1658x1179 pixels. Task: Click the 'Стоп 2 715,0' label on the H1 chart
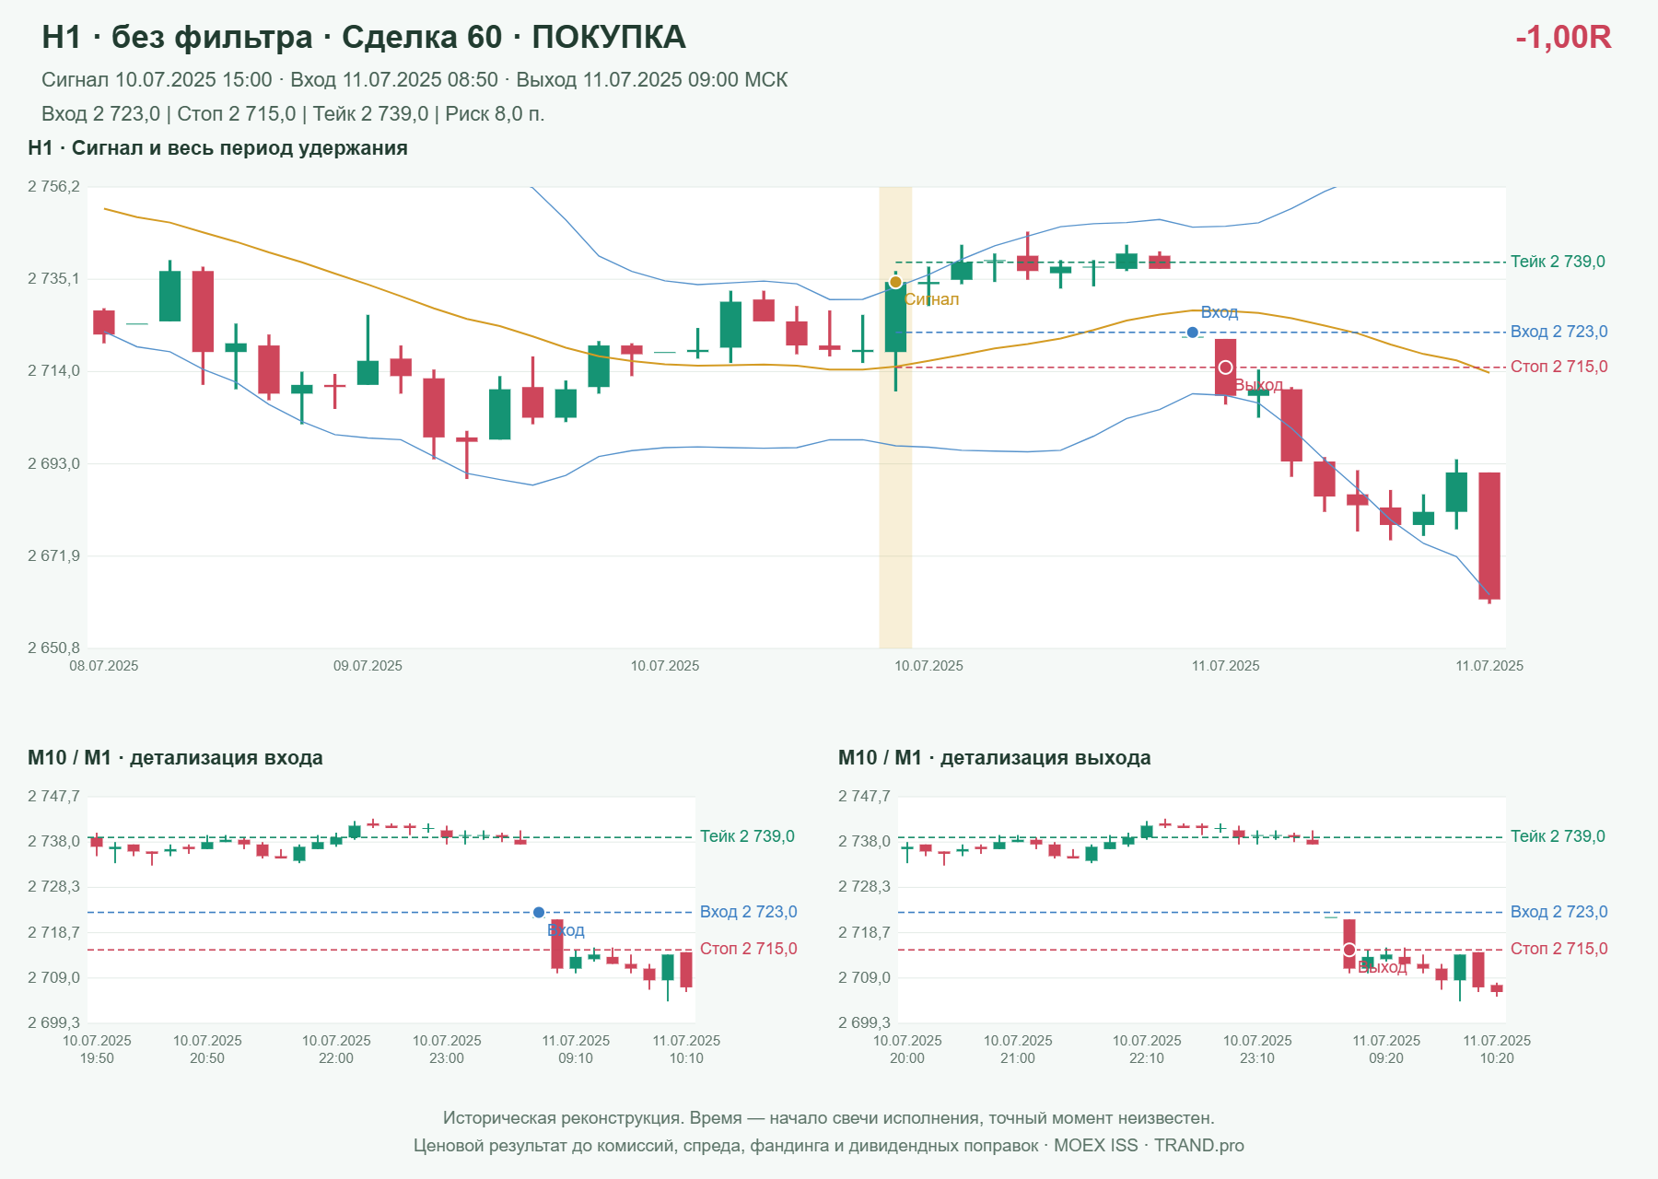point(1559,367)
